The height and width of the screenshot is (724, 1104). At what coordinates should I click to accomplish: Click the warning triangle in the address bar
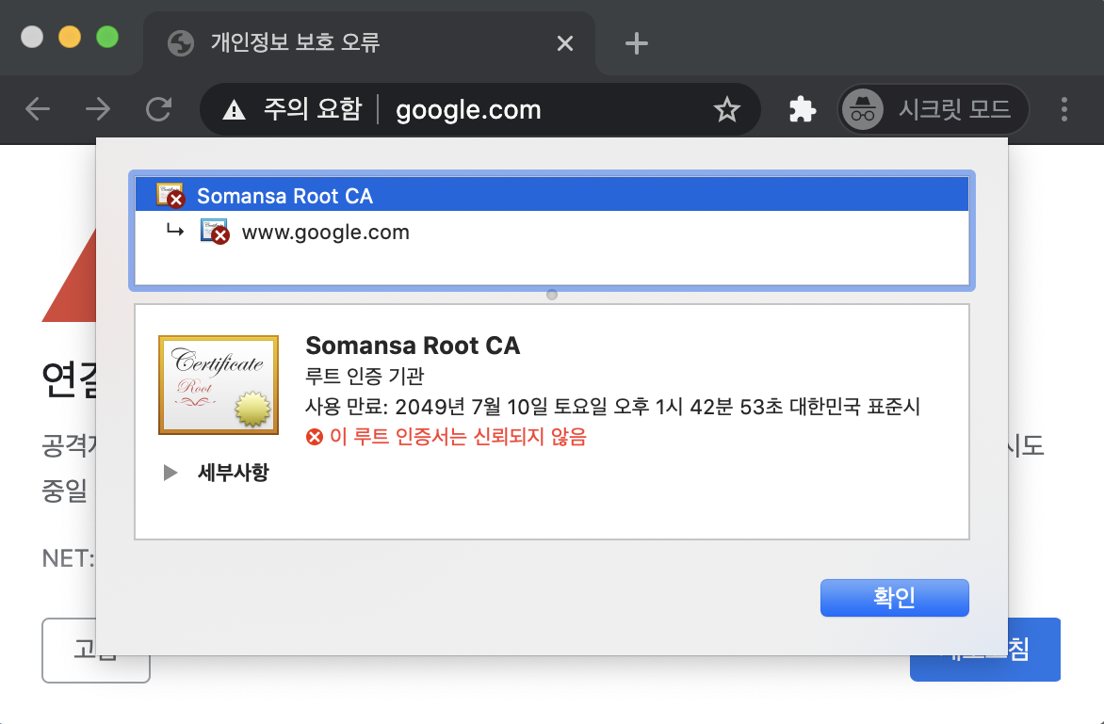[x=234, y=110]
